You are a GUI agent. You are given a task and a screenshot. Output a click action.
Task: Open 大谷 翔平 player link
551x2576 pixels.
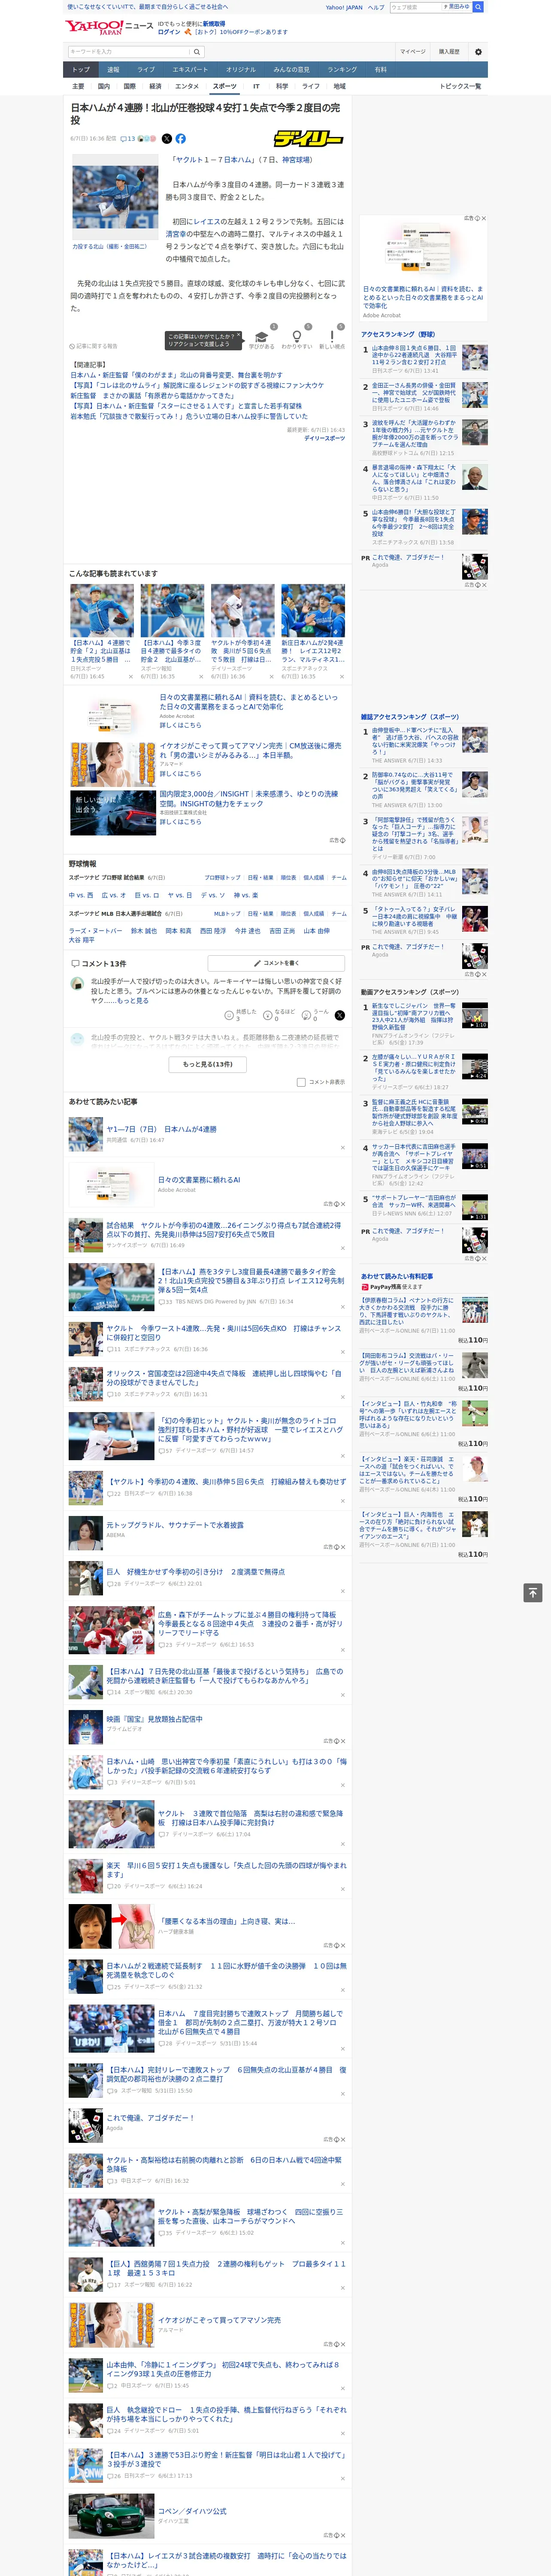click(x=81, y=940)
